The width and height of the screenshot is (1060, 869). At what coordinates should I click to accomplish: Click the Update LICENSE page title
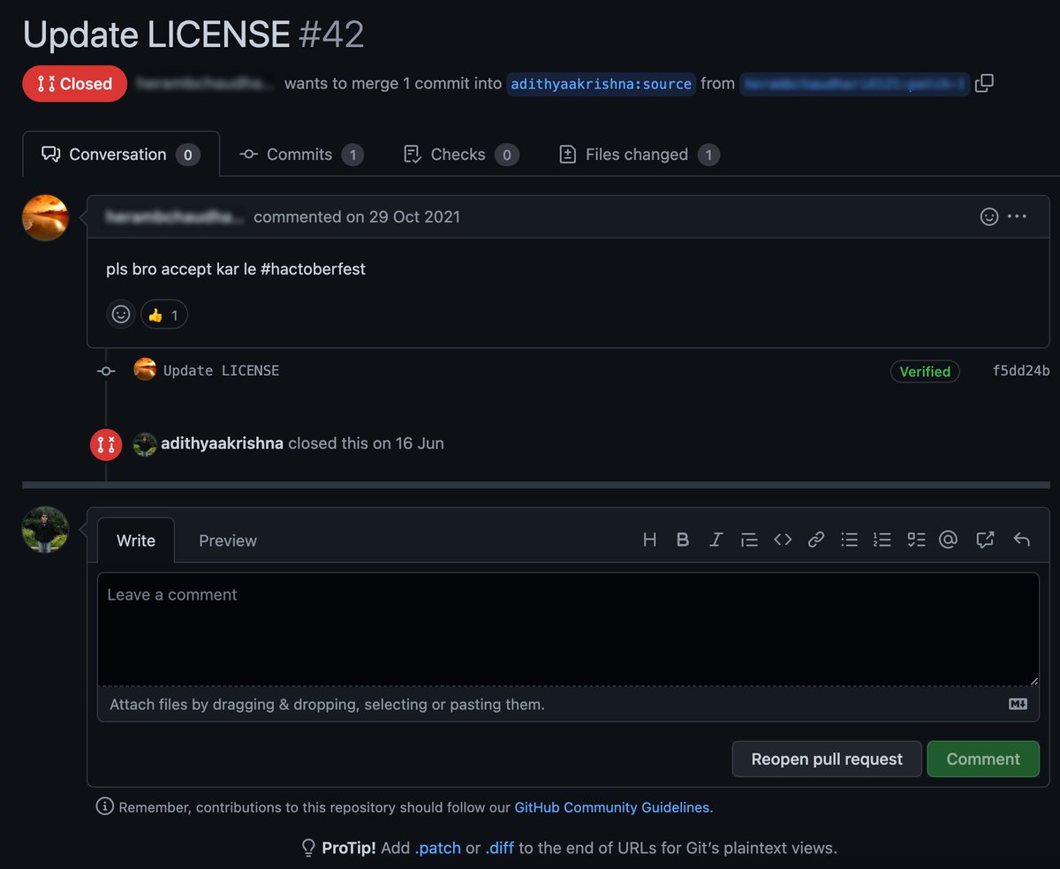point(156,34)
